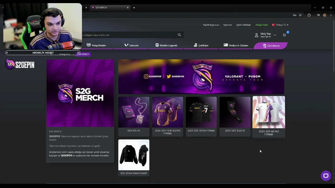Viewport: 335px width, 188px height.
Task: Open the browser password key icon
Action: tap(295, 15)
